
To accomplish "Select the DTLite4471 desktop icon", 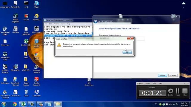I will point(16,68).
